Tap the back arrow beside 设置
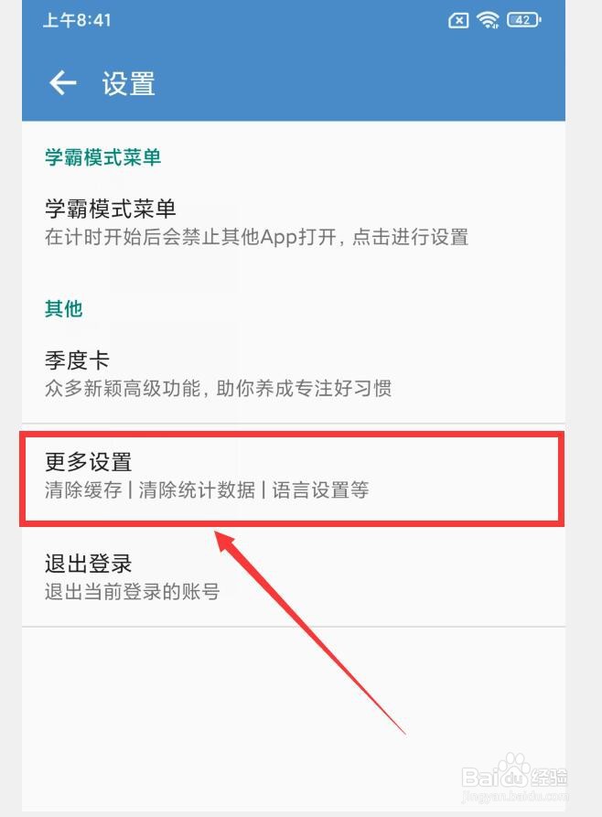Screen dimensions: 602x817 63,83
